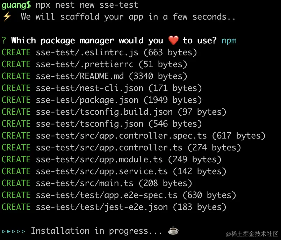Image resolution: width=281 pixels, height=240 pixels.
Task: Click the "Installation in progress..." status text
Action: [96, 231]
